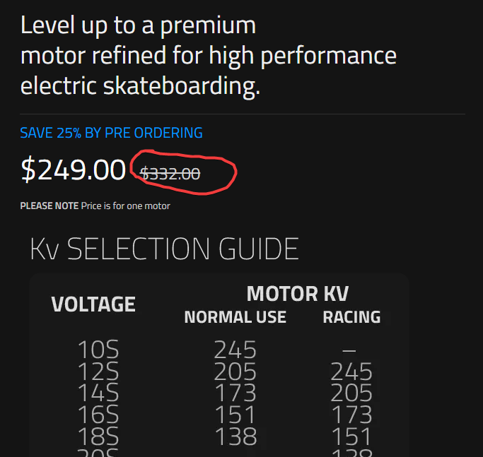Click the VOLTAGE column header
Screen dimensions: 483x457
(x=93, y=304)
